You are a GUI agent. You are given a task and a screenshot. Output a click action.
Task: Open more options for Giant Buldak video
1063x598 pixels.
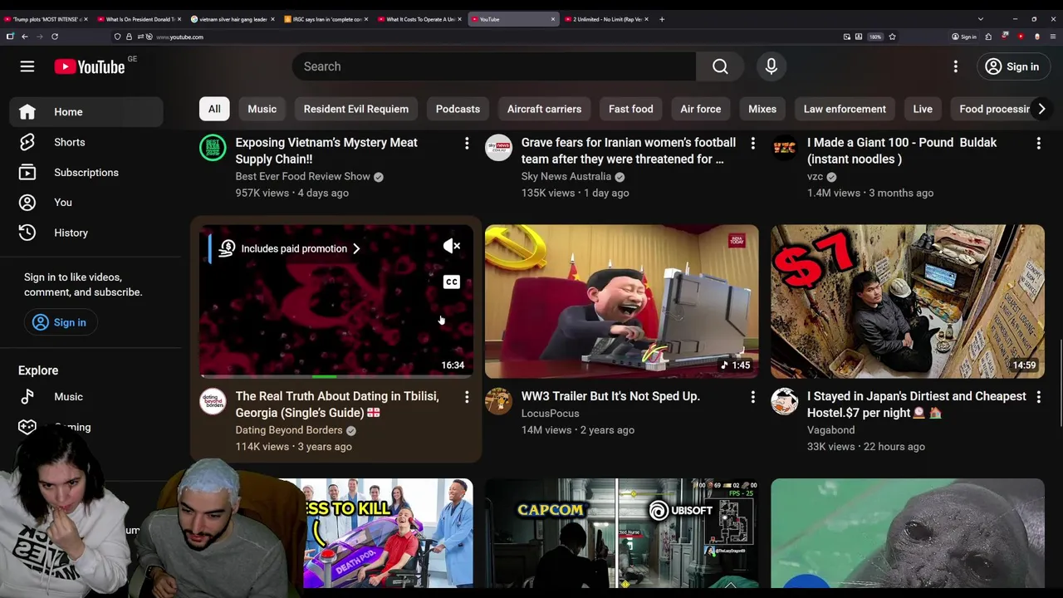click(1039, 144)
